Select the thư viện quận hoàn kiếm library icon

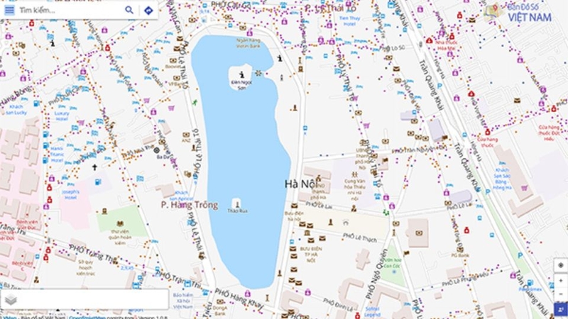120,224
